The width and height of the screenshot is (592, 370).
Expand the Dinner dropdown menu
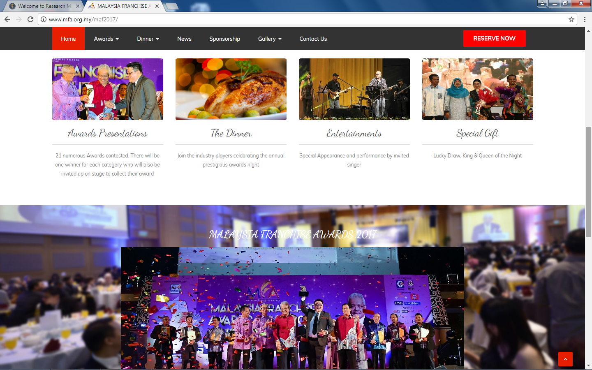148,39
